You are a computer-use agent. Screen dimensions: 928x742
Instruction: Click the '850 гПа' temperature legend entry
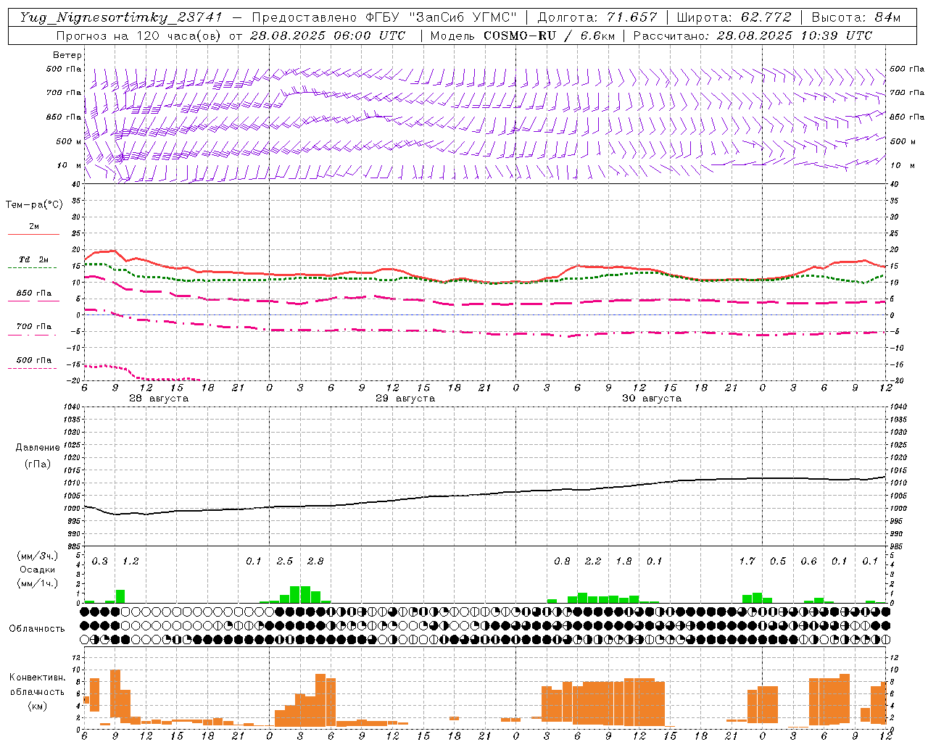coord(34,293)
